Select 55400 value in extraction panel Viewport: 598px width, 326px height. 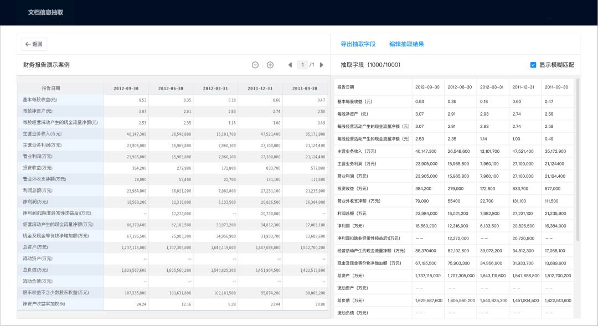point(454,201)
